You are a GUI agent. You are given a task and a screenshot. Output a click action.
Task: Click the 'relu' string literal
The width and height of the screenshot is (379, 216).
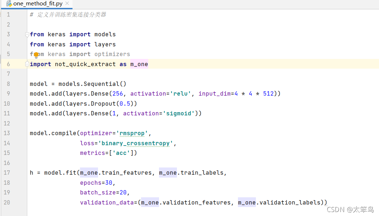[x=180, y=94]
